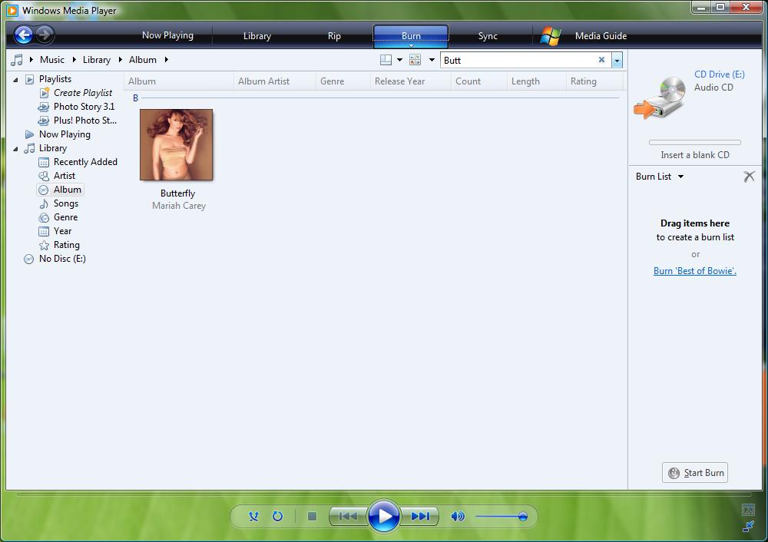The image size is (768, 542).
Task: Clear the burn list pane icon
Action: (x=749, y=177)
